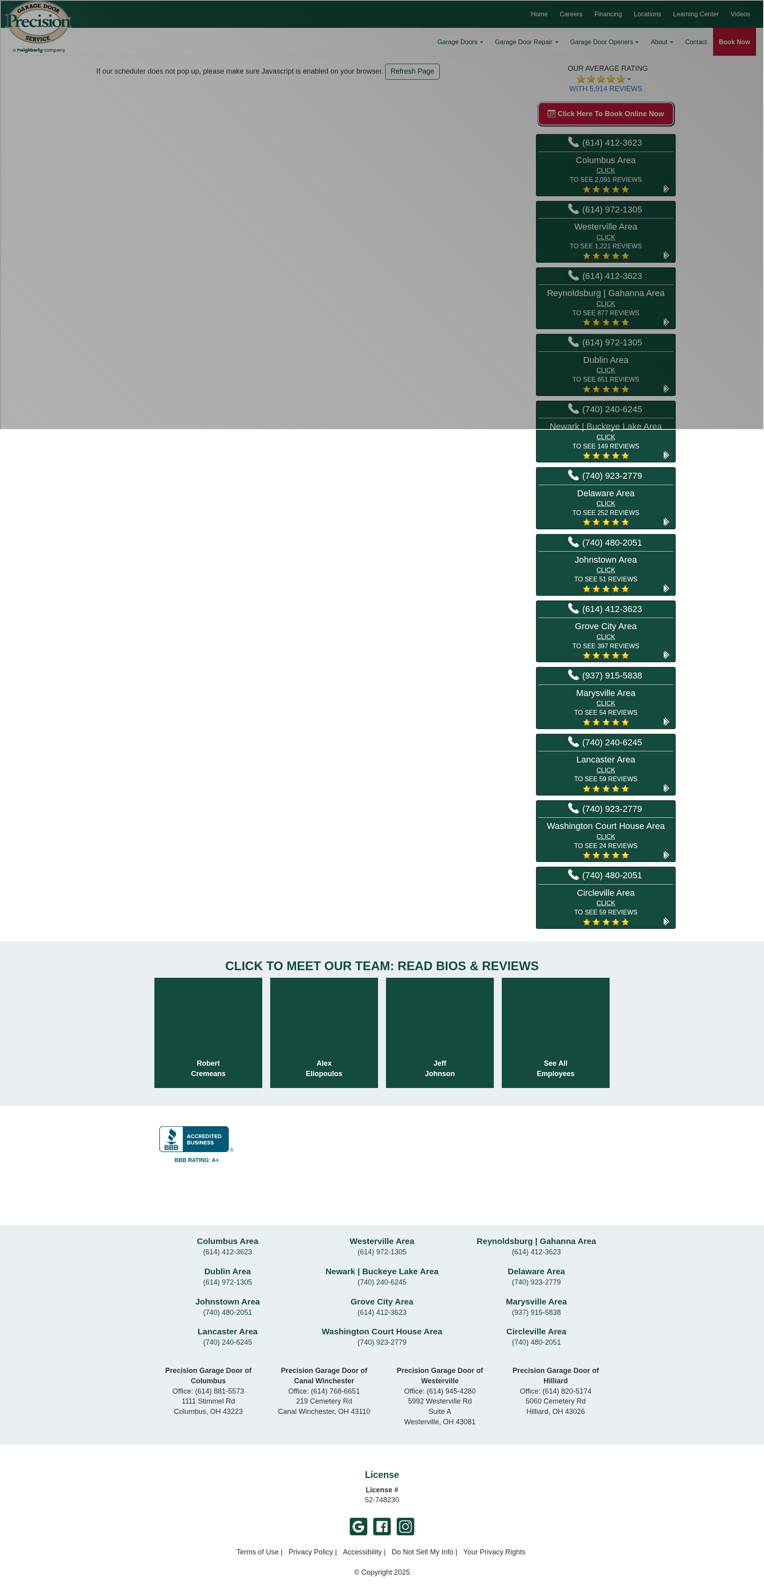Click the phone icon on the Columbus Area card

[x=574, y=142]
